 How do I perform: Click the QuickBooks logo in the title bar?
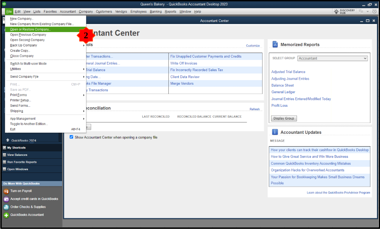[x=4, y=4]
